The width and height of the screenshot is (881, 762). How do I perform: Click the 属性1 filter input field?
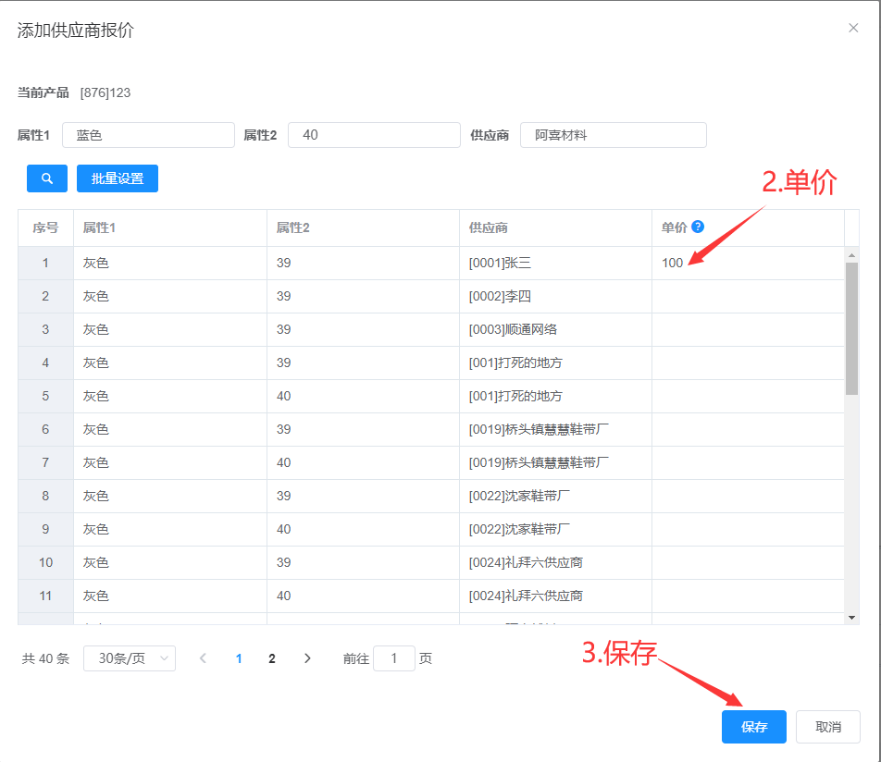[148, 135]
